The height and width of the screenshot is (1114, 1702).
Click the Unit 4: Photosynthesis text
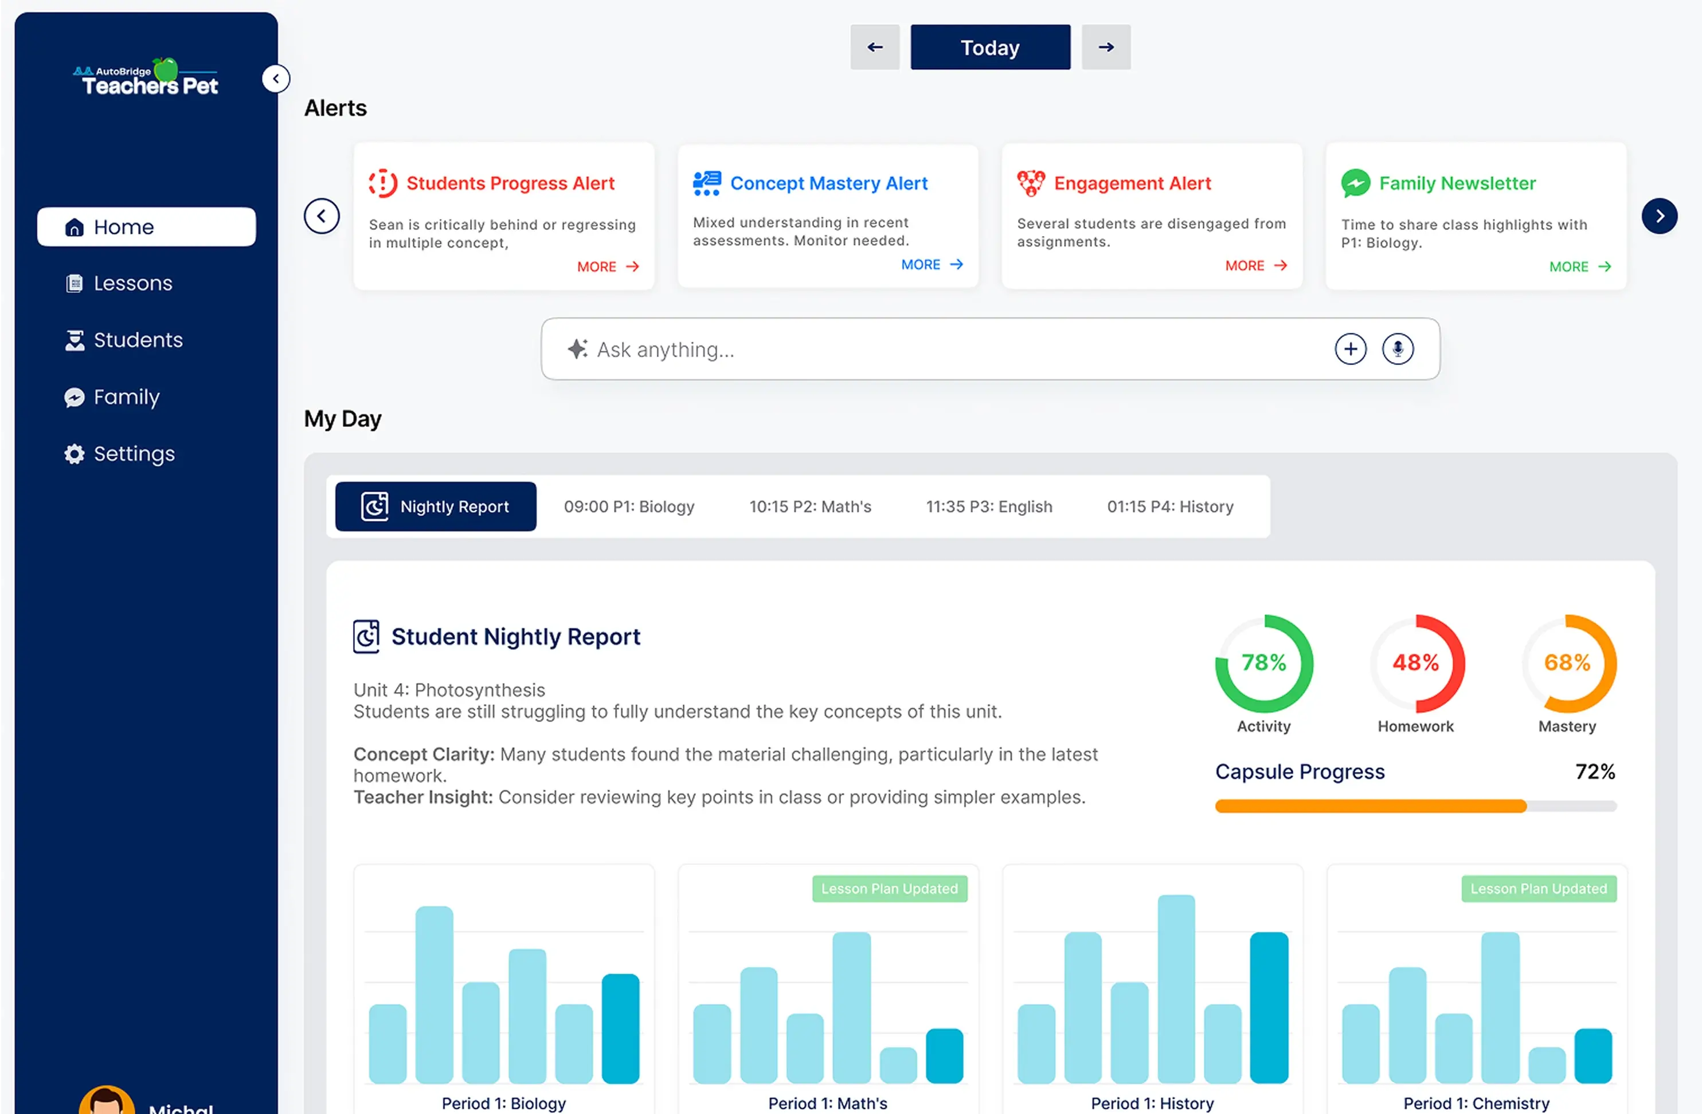[449, 690]
